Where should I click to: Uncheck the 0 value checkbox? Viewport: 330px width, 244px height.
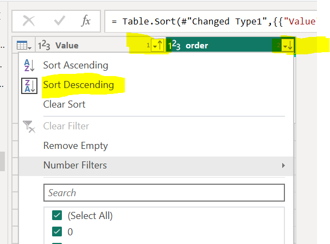pos(57,232)
